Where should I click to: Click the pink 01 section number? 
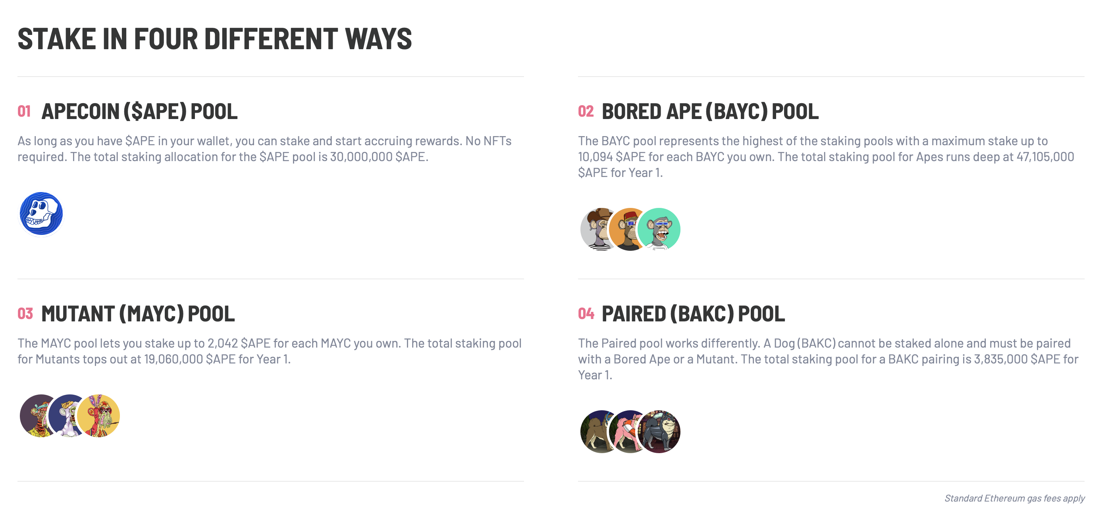point(24,111)
